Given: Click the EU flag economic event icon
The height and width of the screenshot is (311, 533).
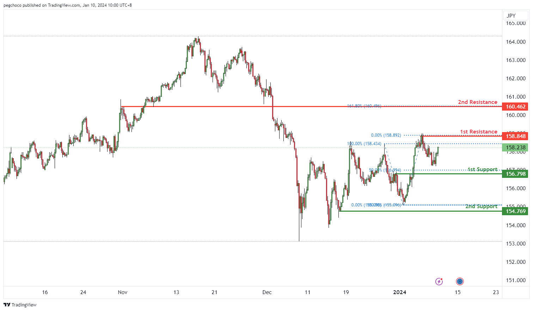Looking at the screenshot, I should pyautogui.click(x=460, y=281).
